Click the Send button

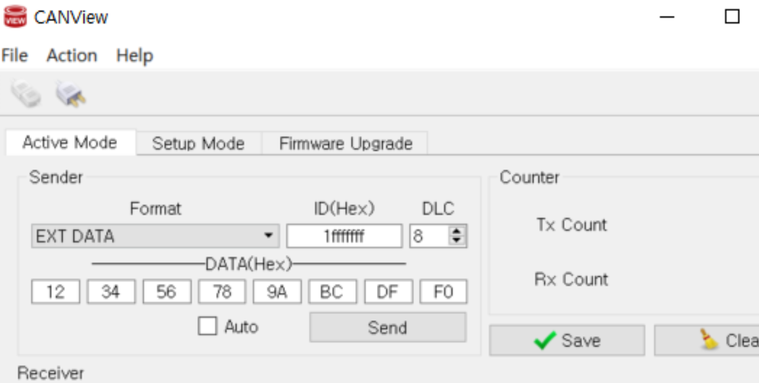pyautogui.click(x=388, y=327)
